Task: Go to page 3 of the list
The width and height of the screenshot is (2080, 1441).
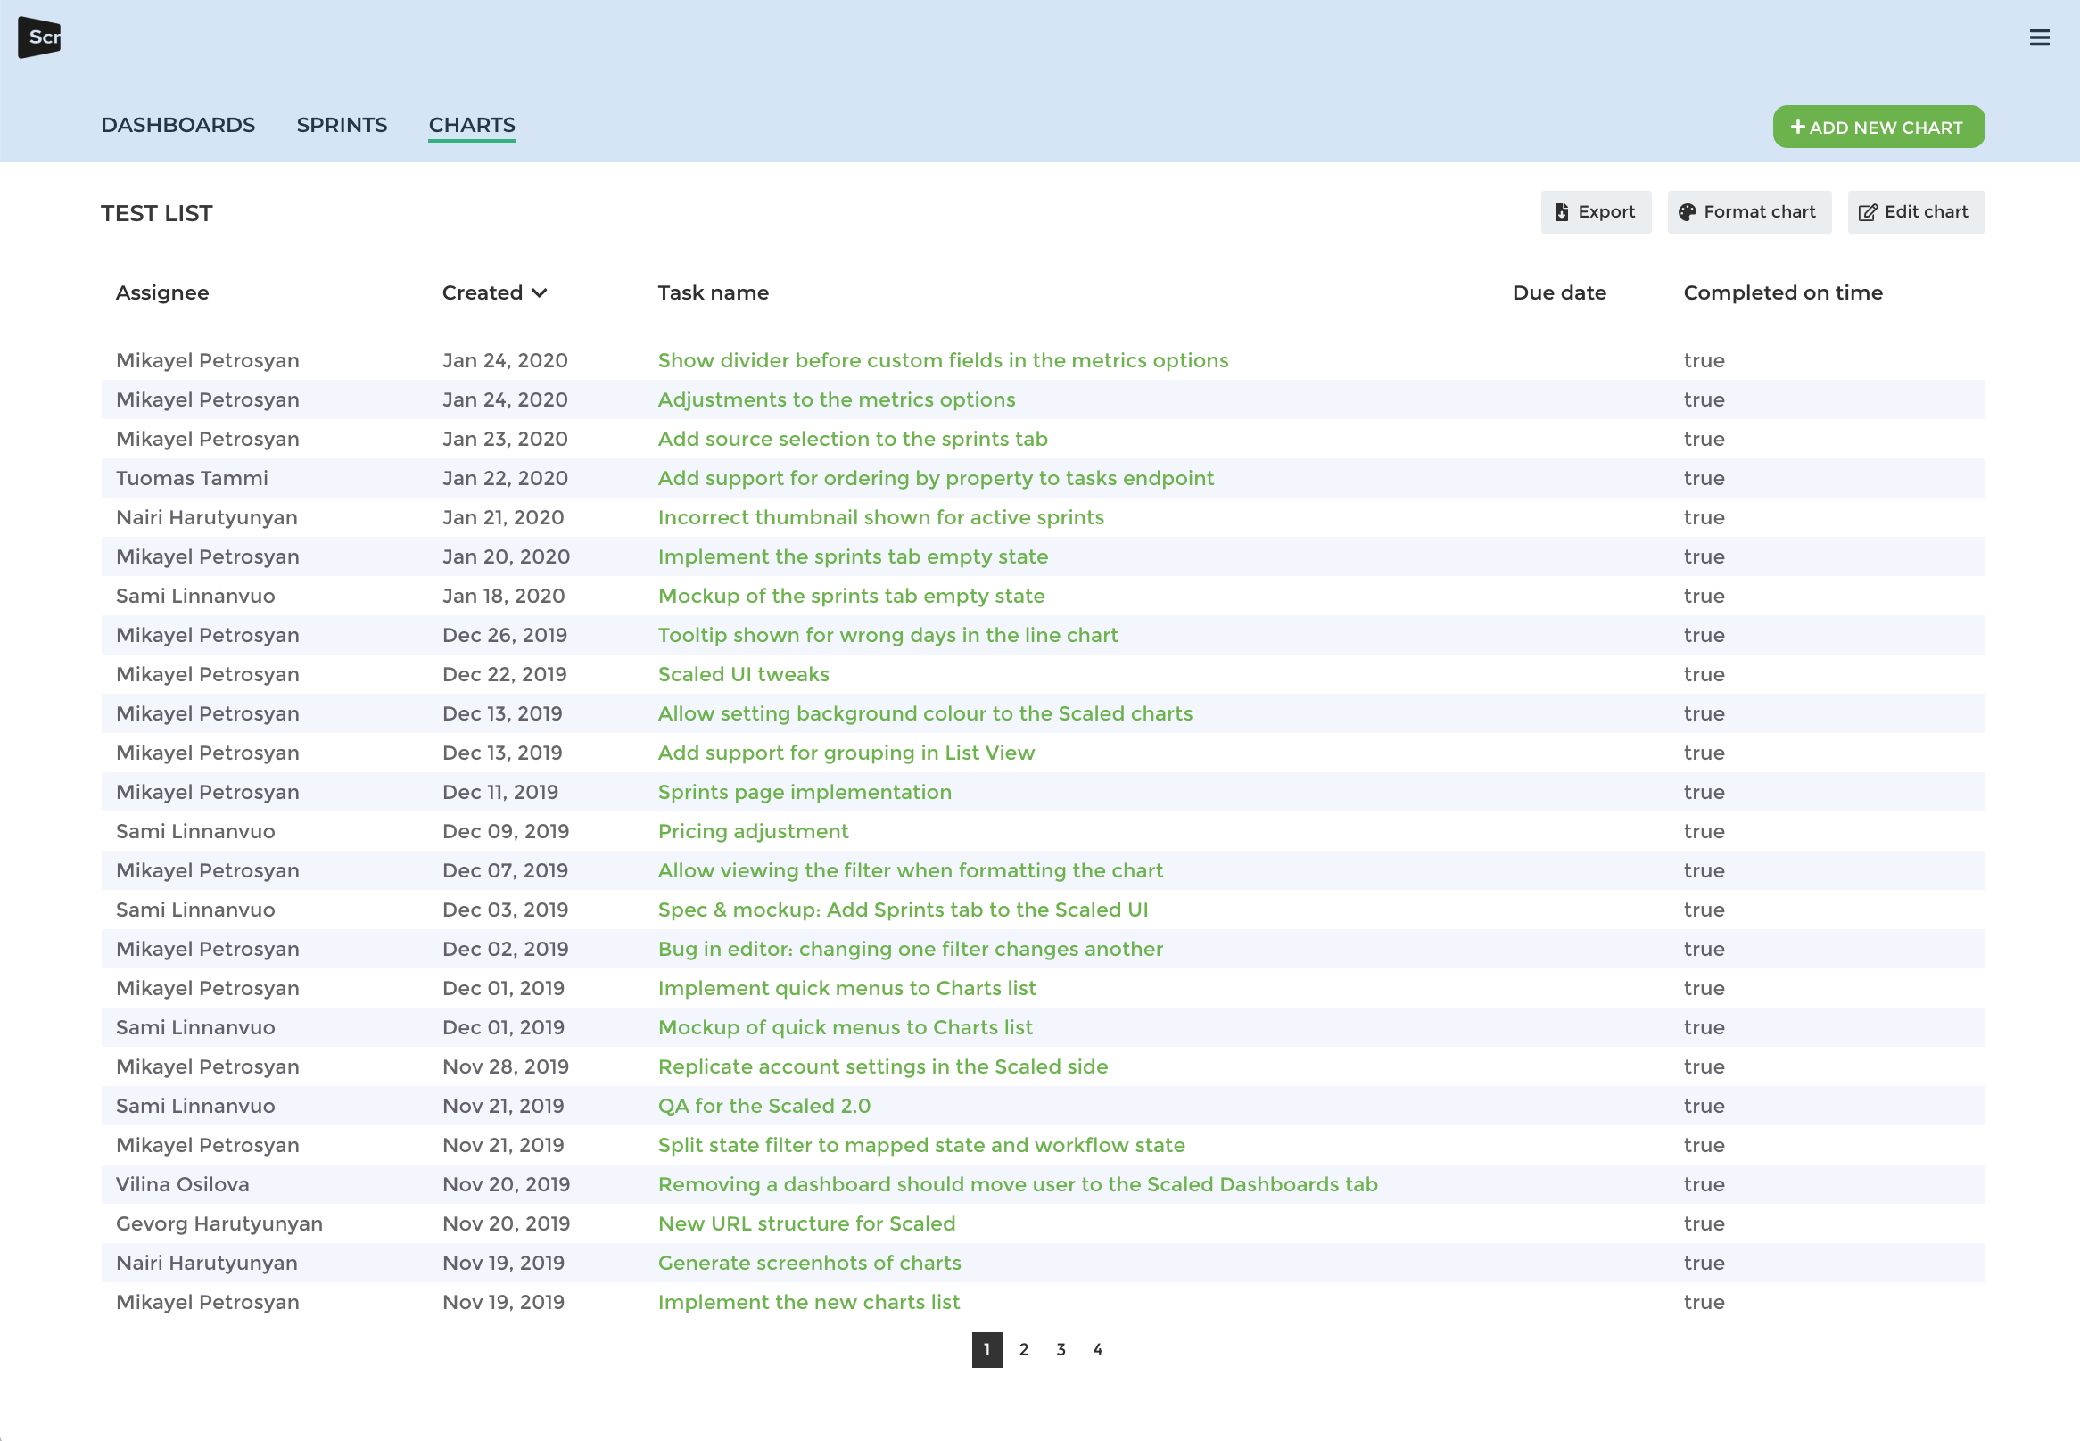Action: coord(1061,1349)
